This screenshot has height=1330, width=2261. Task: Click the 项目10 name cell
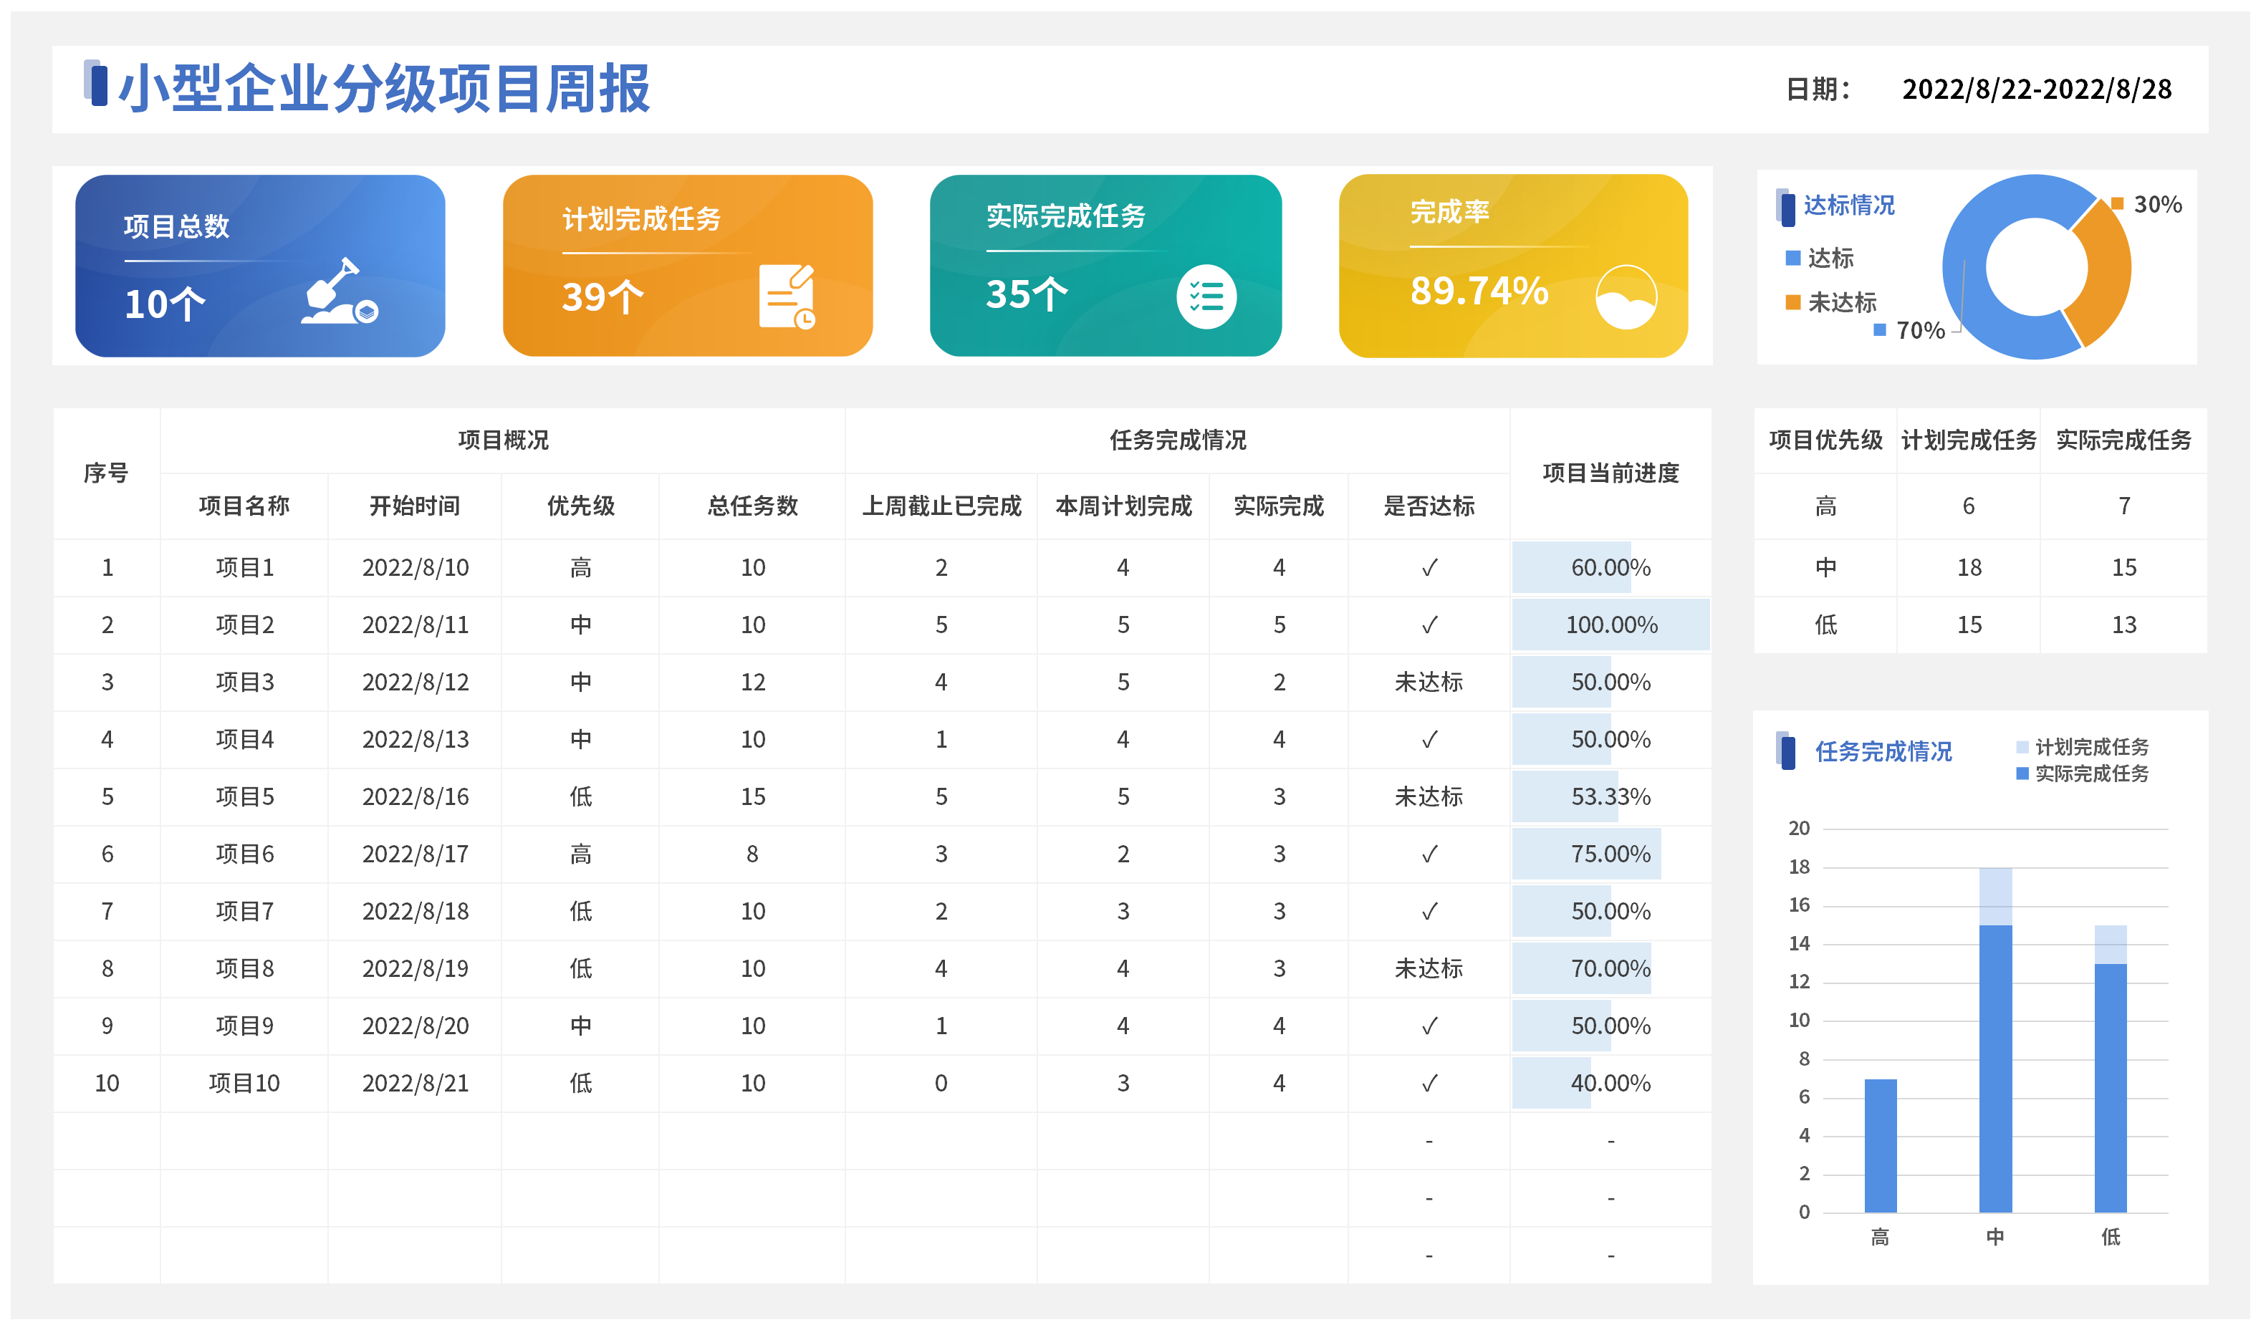244,1084
